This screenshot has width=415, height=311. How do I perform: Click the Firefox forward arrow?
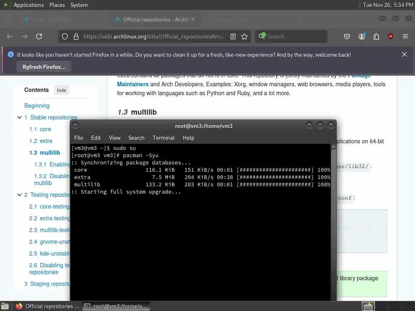pyautogui.click(x=24, y=36)
